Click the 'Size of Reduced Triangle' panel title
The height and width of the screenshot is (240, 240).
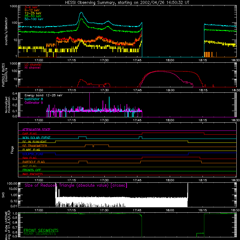pos(76,185)
